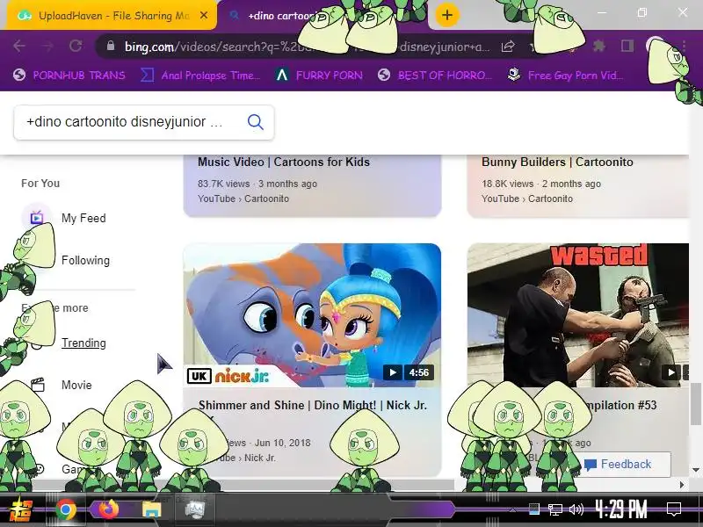Viewport: 703px width, 527px height.
Task: Click 'Shimmer and Shine | Dino Might!' title
Action: pos(312,405)
